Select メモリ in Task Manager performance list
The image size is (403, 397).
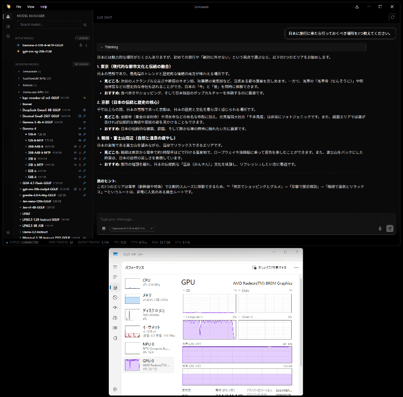(x=149, y=298)
